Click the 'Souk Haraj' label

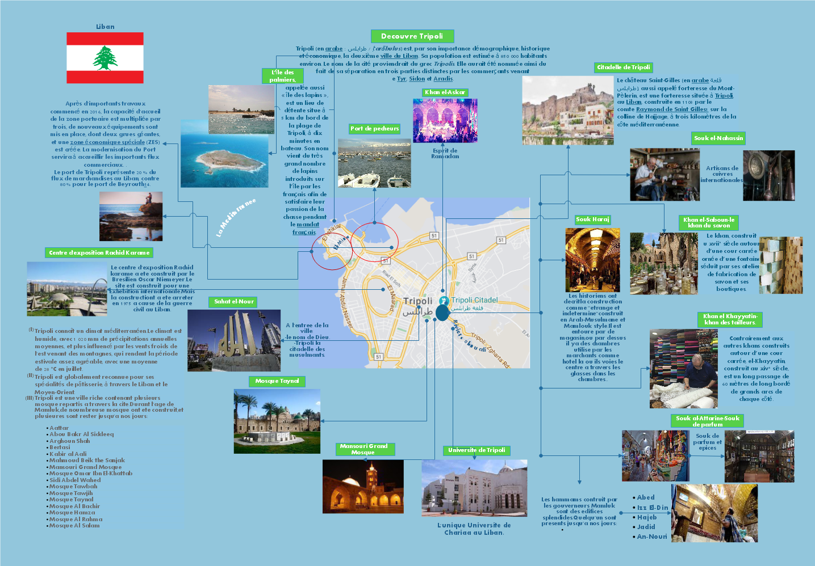[592, 219]
